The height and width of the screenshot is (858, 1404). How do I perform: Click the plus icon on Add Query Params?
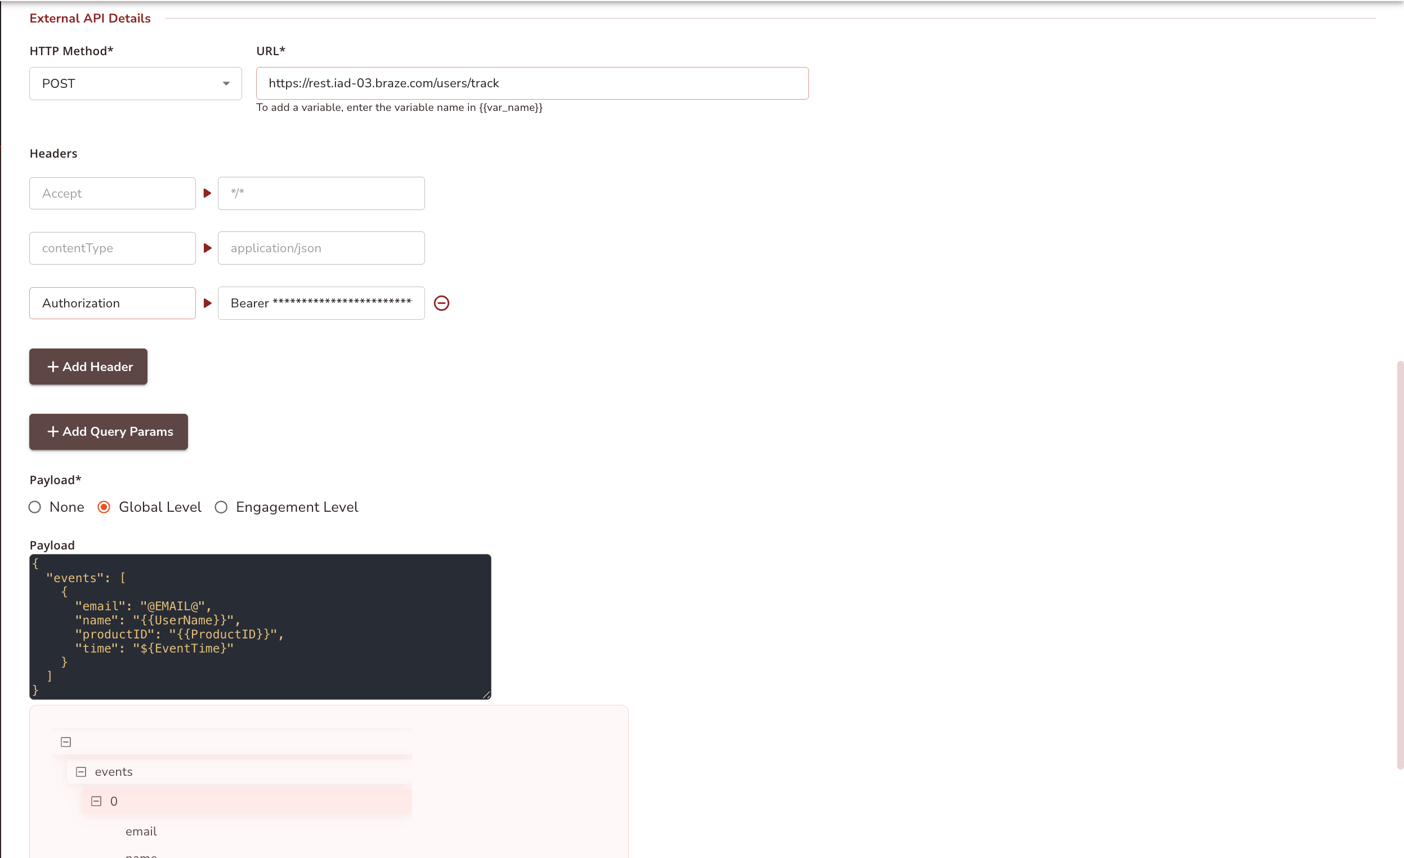point(53,431)
